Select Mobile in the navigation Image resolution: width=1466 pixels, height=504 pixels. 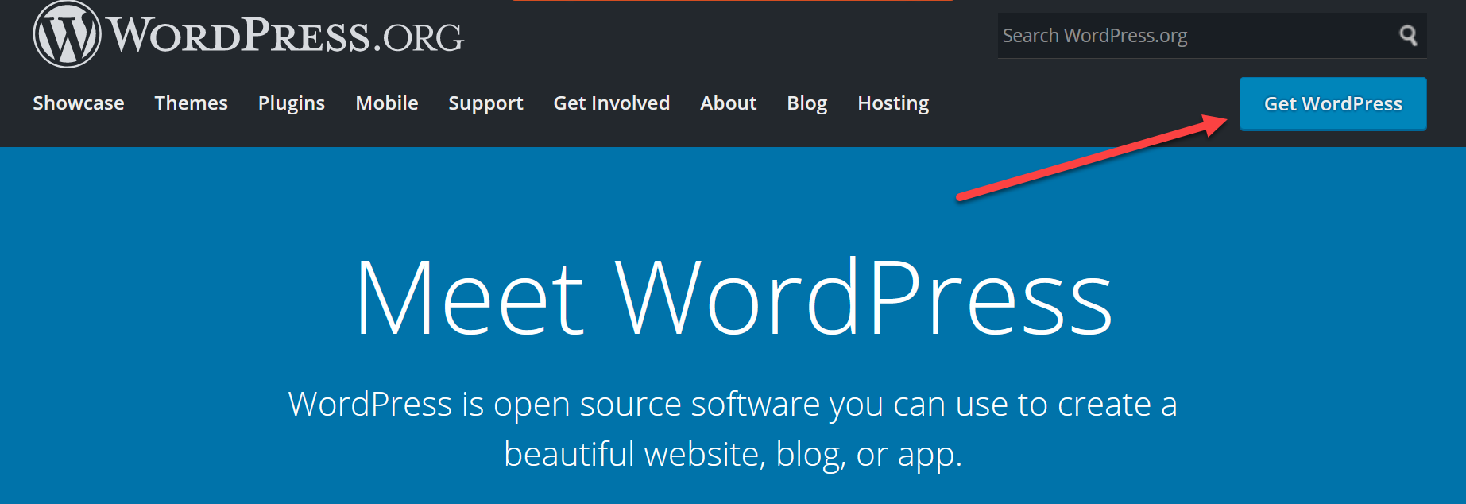click(x=387, y=103)
